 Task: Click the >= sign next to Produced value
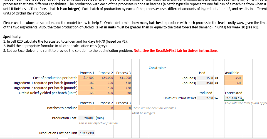pyautogui.click(x=216, y=98)
